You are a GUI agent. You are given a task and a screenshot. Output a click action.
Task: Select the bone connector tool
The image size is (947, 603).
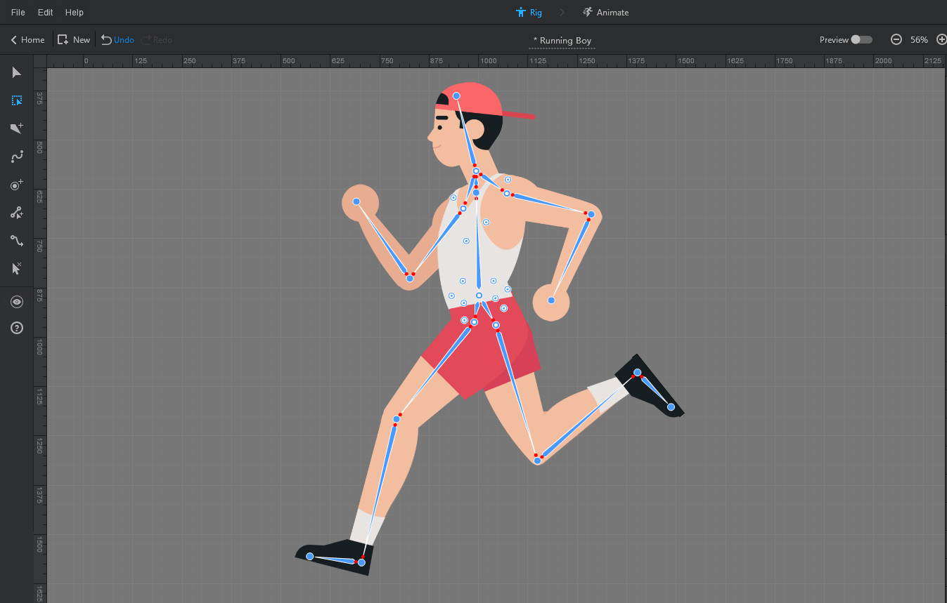17,241
